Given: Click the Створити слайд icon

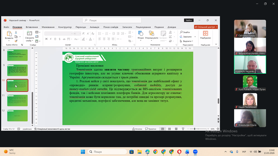Looking at the screenshot, I should click(x=29, y=34).
